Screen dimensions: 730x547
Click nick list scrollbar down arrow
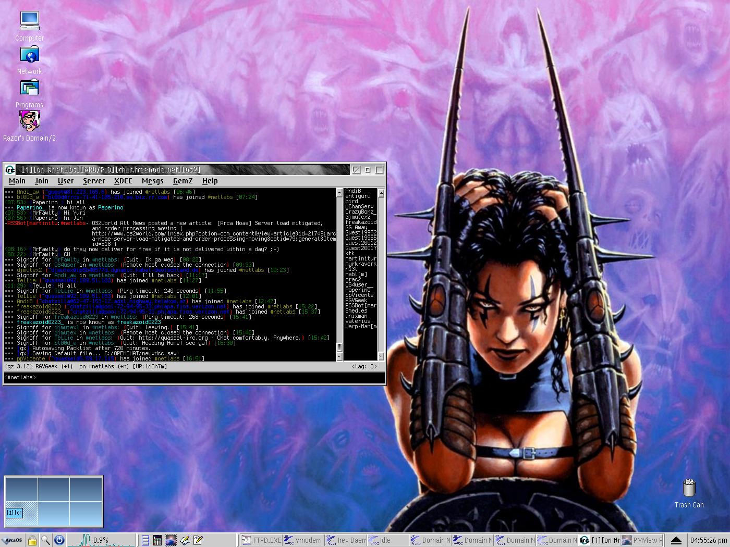coord(381,356)
